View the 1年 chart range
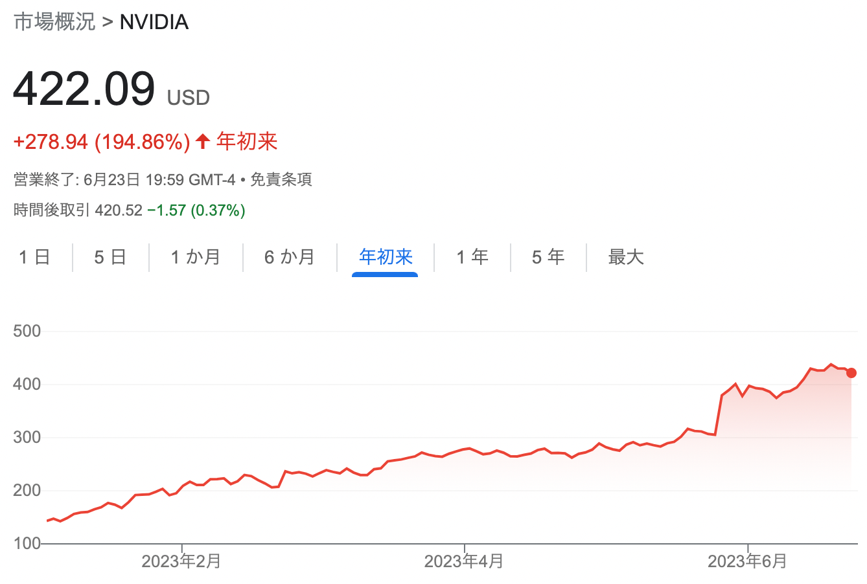 472,257
